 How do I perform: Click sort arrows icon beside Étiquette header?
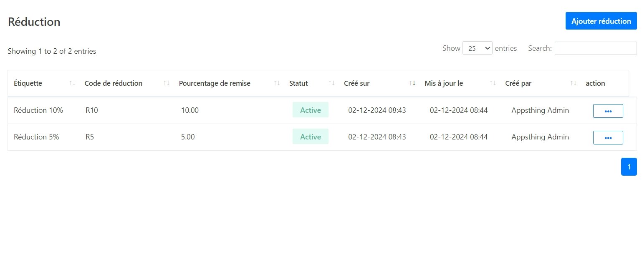pyautogui.click(x=72, y=83)
